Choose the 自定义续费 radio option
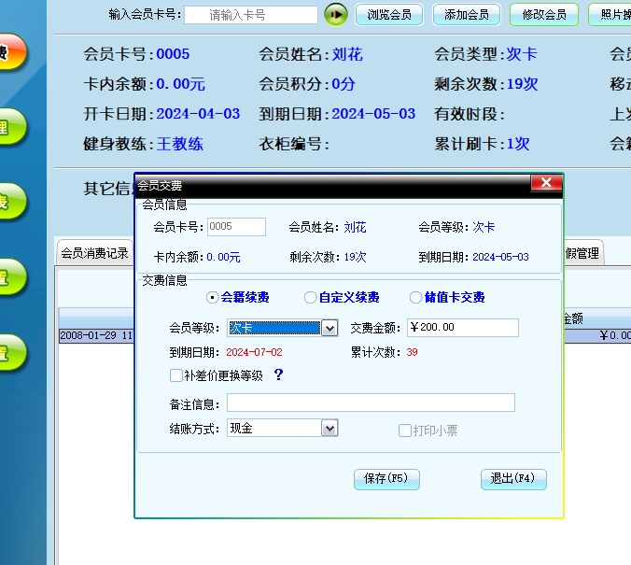 click(x=311, y=298)
